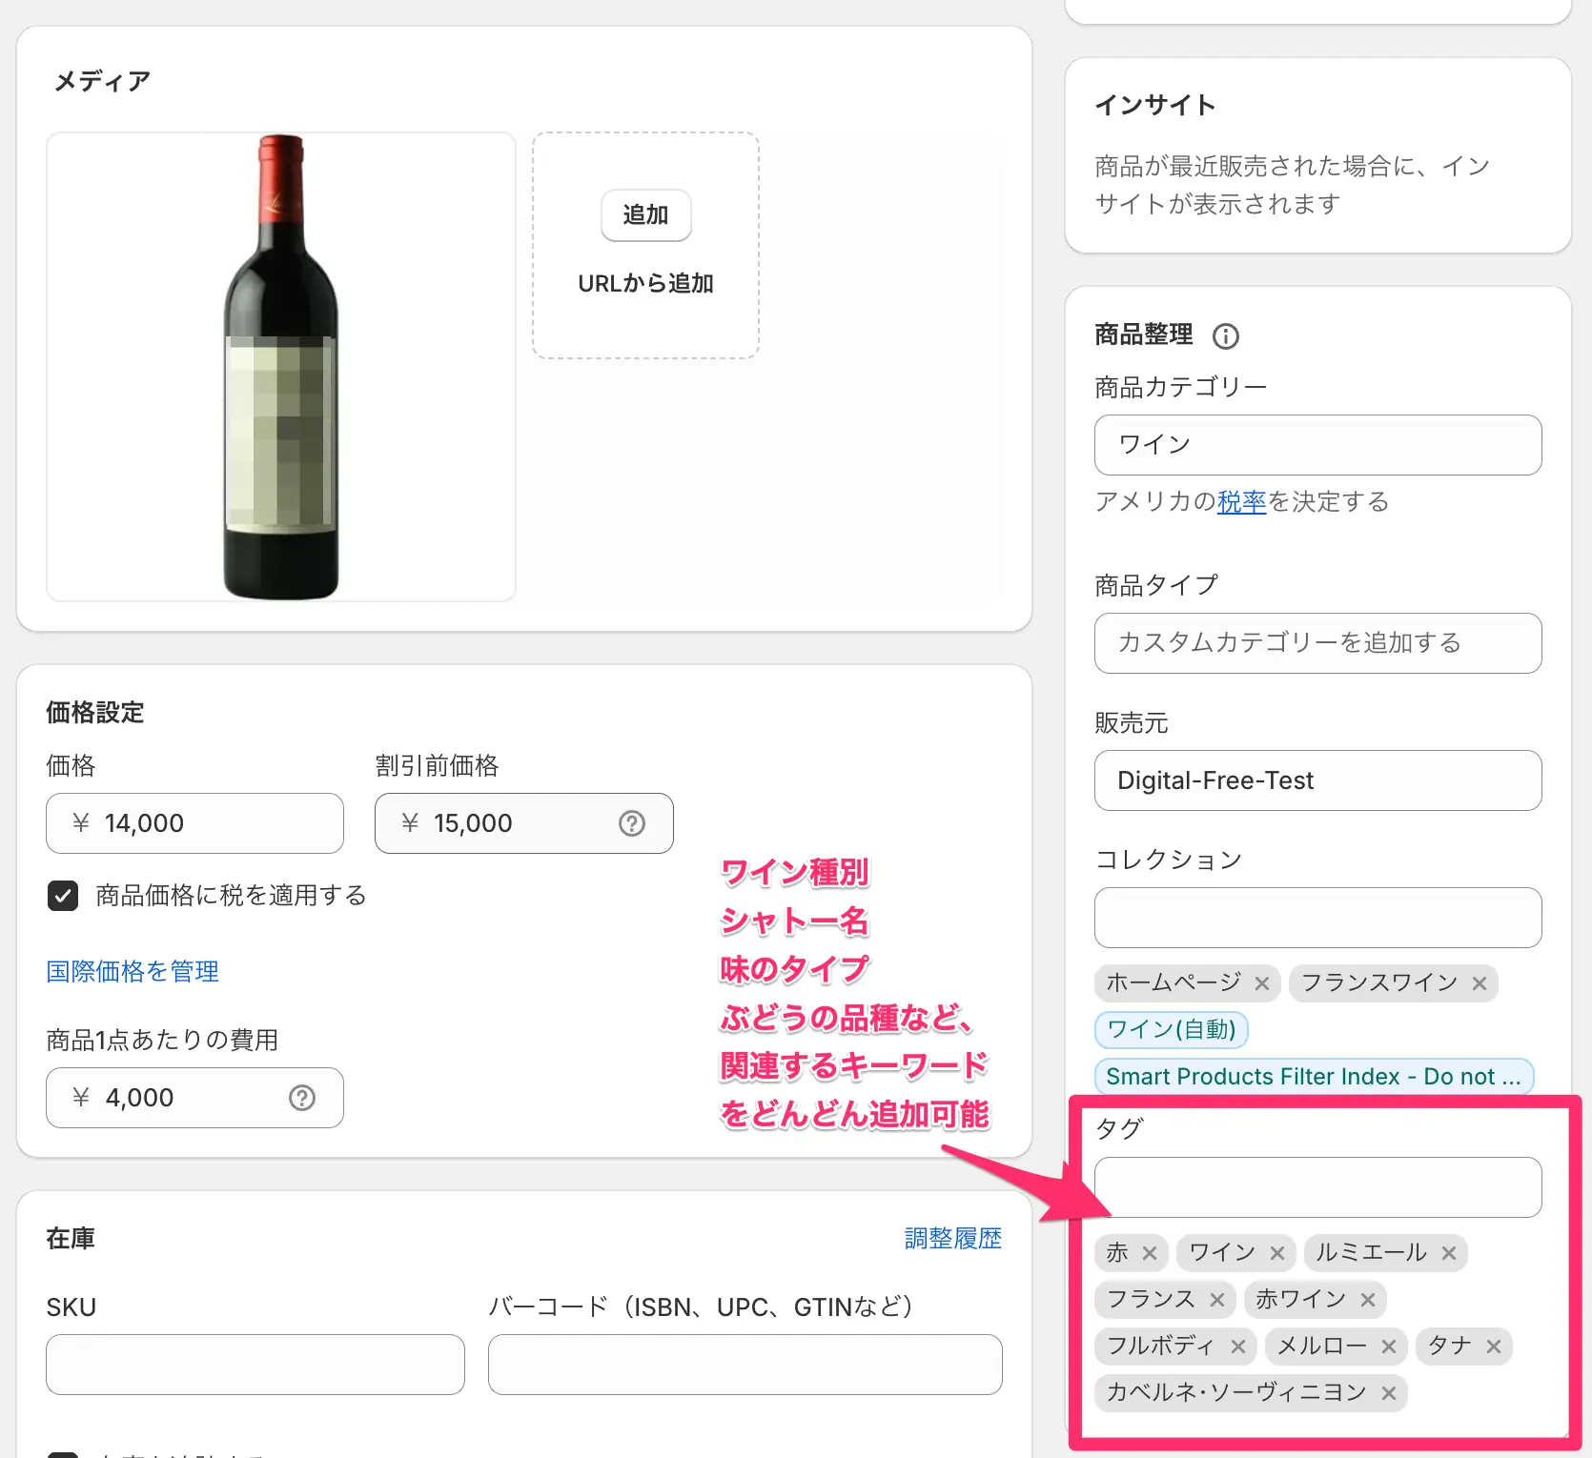Remove the フランスワイン collection chip
1592x1458 pixels.
(1480, 982)
